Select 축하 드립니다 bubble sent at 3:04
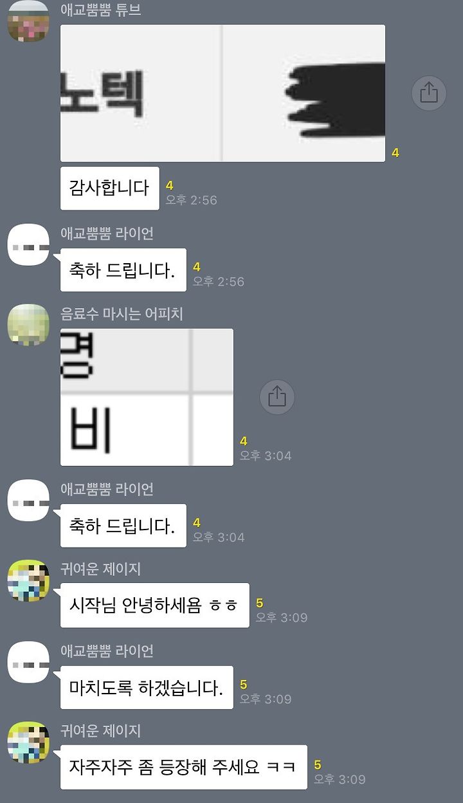 [x=123, y=526]
